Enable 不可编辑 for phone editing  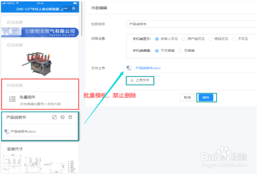coord(157,51)
